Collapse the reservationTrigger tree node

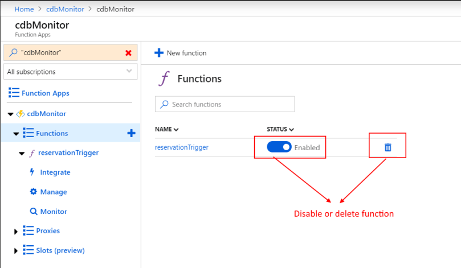click(x=22, y=154)
